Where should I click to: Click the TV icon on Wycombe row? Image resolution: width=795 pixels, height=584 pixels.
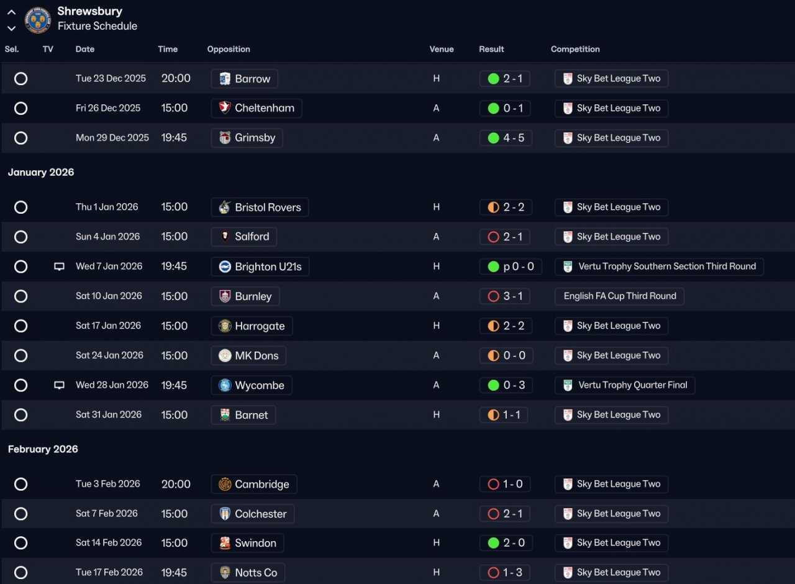[59, 385]
